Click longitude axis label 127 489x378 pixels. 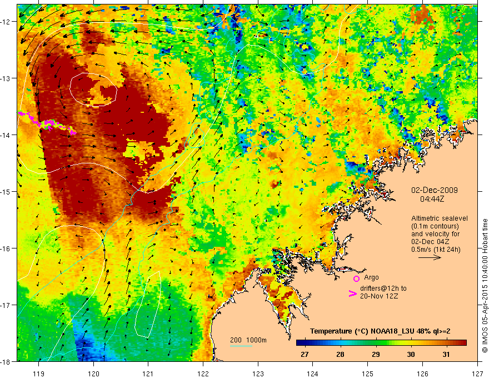pos(477,374)
